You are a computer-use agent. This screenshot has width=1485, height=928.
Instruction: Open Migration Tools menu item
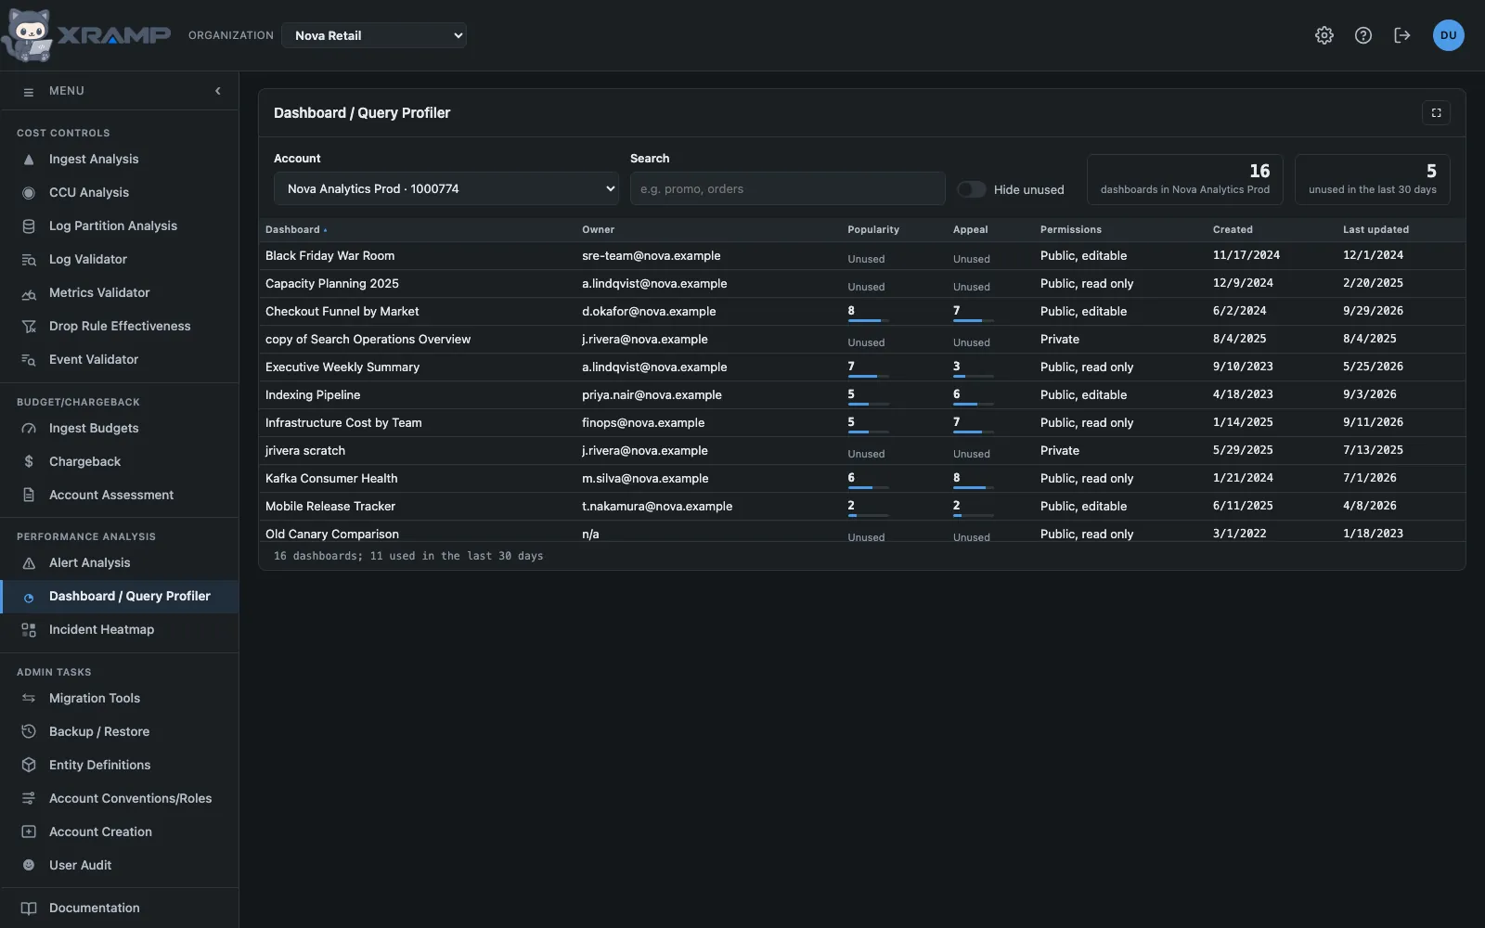click(119, 699)
